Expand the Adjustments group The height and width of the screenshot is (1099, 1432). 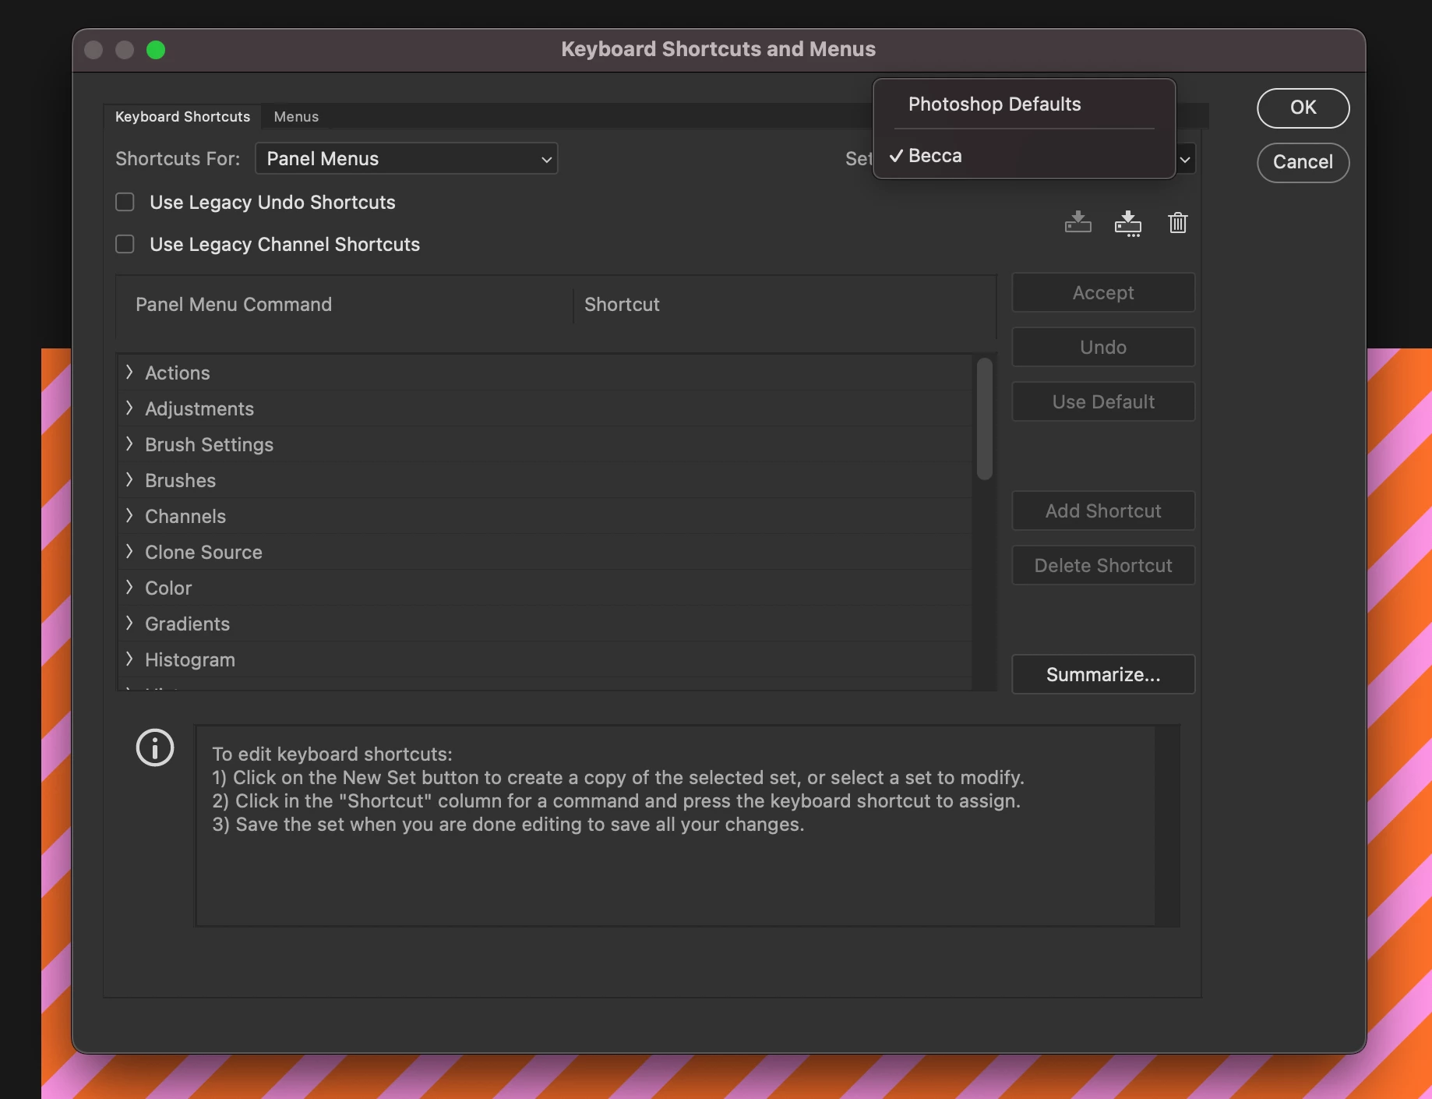(129, 408)
